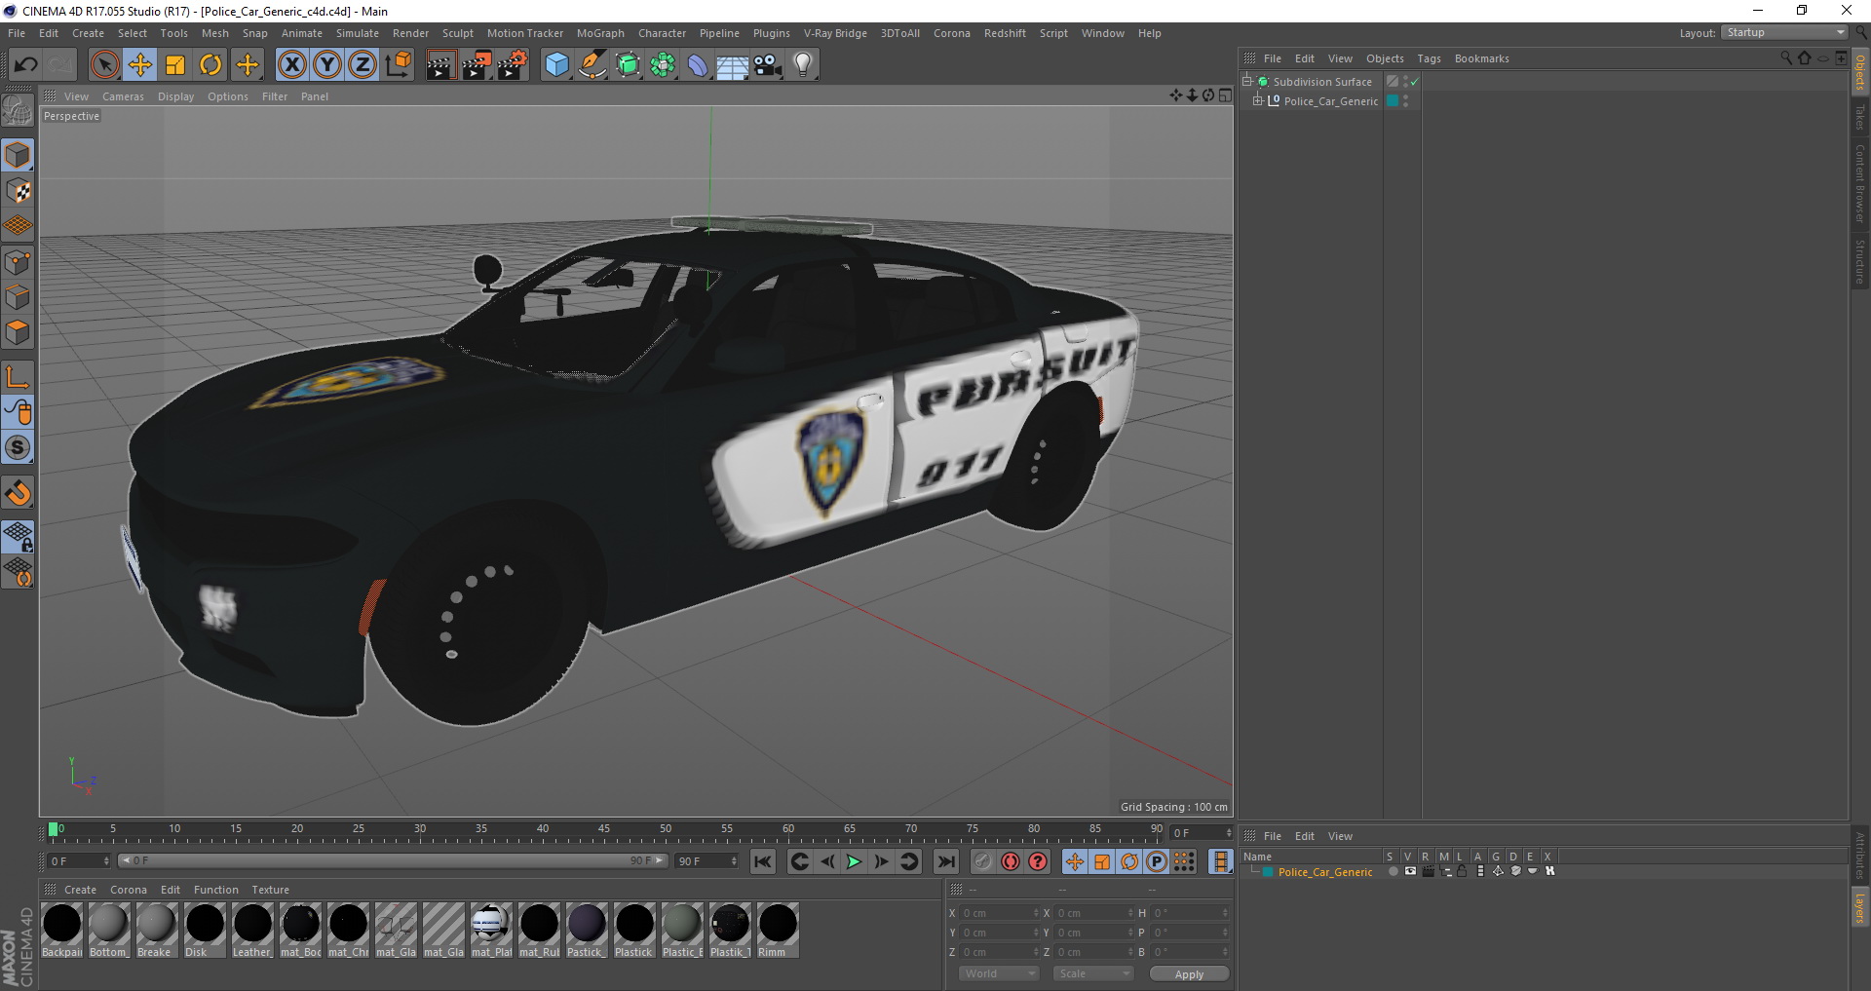Screen dimensions: 1871x991
Task: Add a camera object
Action: coord(767,65)
